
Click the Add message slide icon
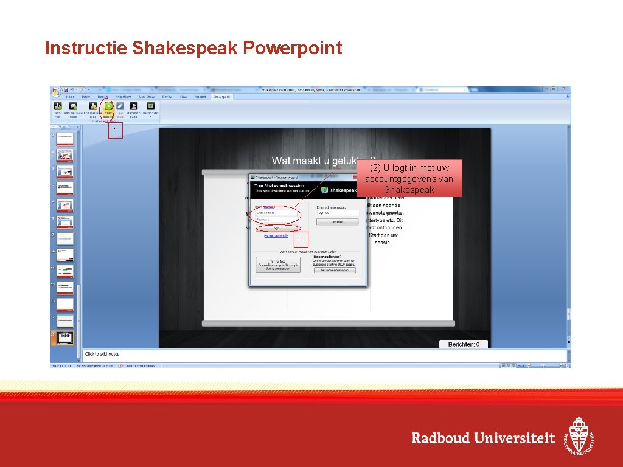pos(73,106)
